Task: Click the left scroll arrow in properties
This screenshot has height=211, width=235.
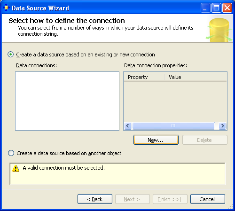Action: [x=128, y=125]
